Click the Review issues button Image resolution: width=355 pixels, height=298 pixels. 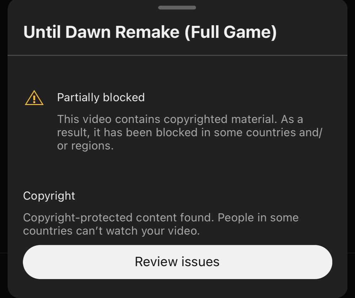[x=177, y=262]
